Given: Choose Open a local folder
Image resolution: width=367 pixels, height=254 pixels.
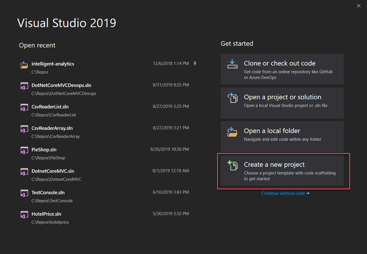Looking at the screenshot, I should (282, 137).
